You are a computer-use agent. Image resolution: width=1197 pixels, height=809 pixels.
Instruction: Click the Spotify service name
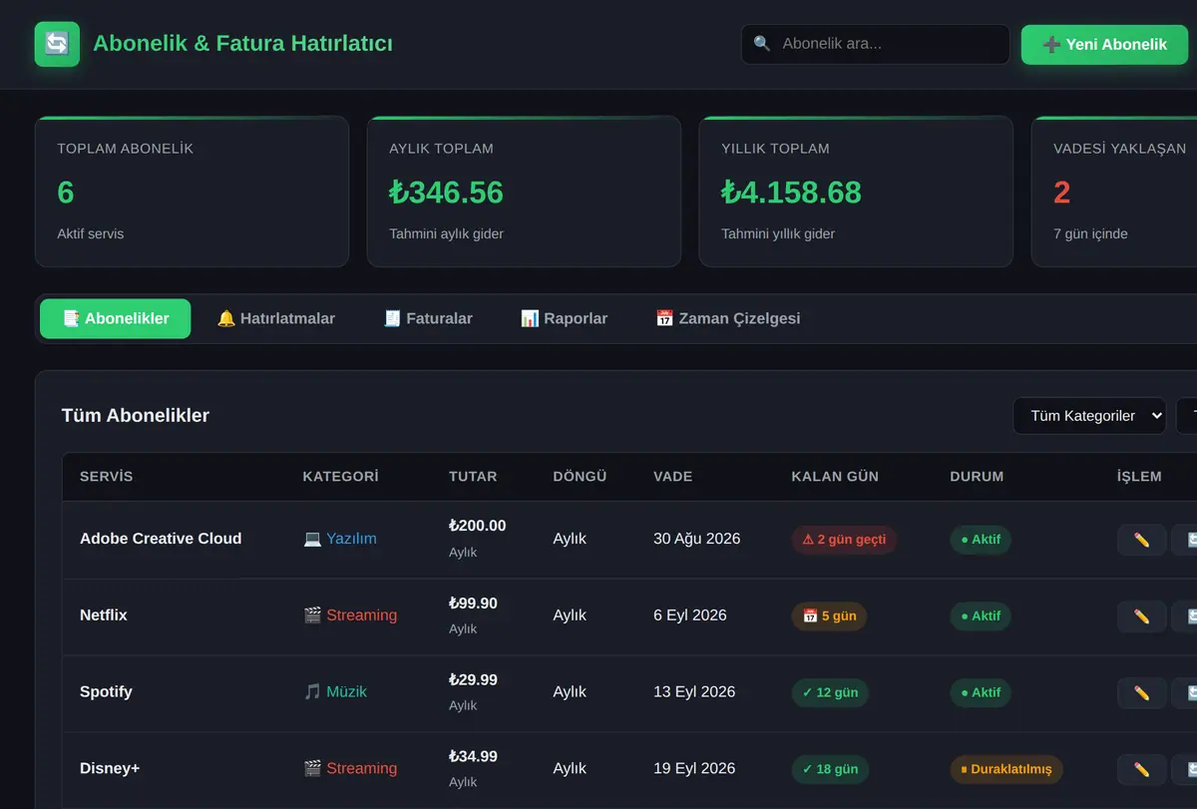[x=106, y=692]
